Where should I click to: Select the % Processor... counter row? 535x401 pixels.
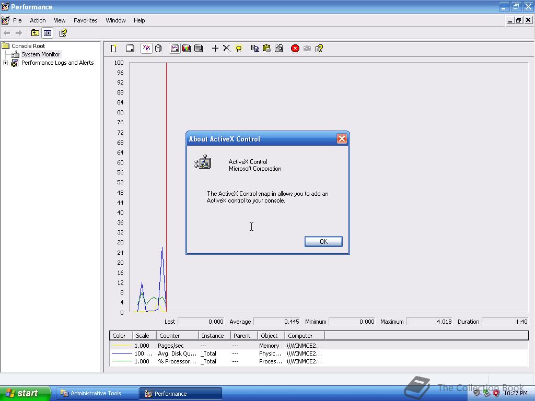[x=319, y=361]
